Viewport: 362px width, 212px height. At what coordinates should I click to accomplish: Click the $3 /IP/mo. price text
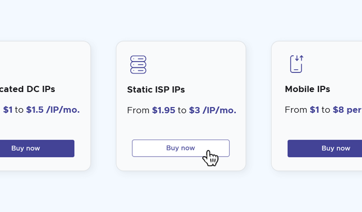[212, 110]
